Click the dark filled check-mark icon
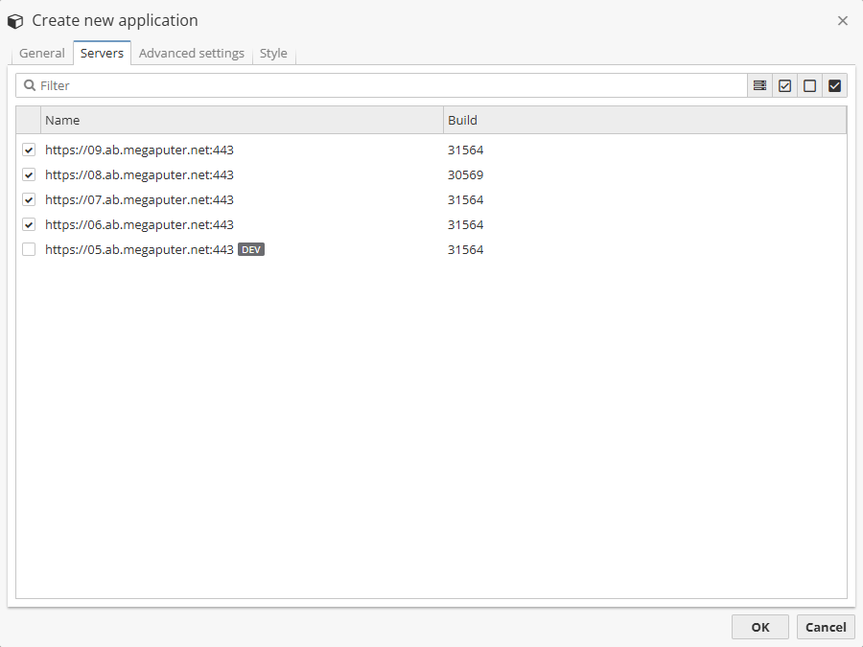This screenshot has height=647, width=863. [834, 85]
